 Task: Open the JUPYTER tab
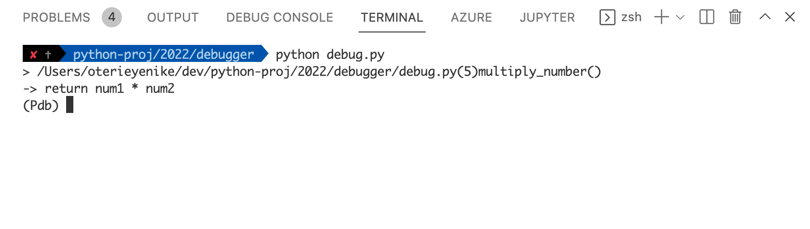pos(547,18)
